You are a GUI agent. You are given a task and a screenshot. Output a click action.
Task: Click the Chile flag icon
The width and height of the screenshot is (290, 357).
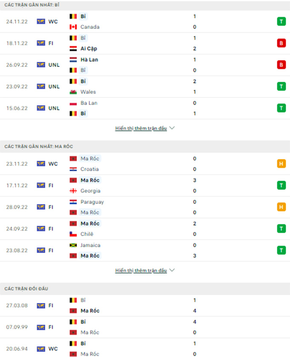73,234
